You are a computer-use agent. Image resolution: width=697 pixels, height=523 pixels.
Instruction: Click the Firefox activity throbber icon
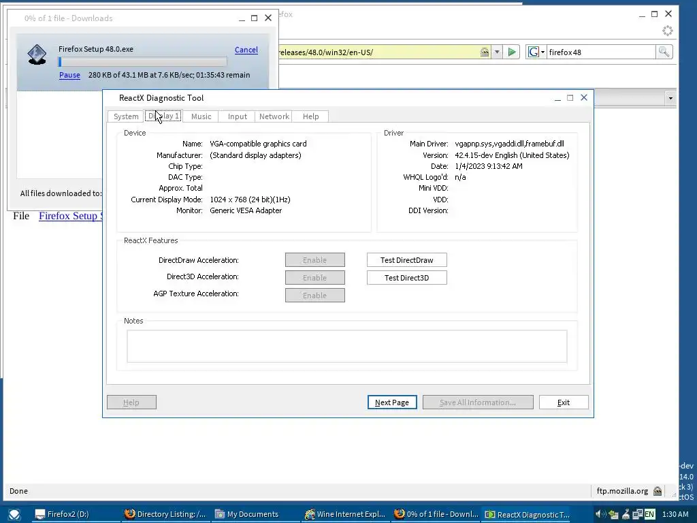coord(668,31)
